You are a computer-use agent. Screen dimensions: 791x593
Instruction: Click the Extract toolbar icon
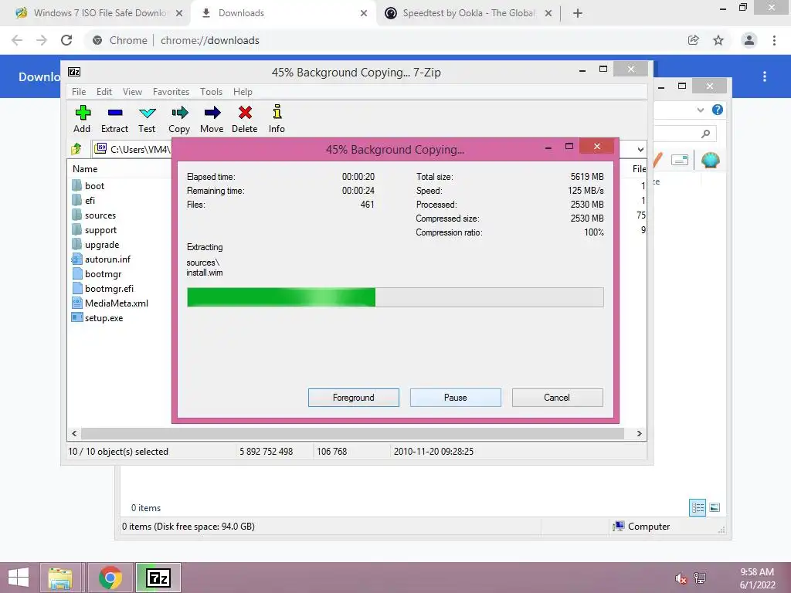(x=114, y=119)
